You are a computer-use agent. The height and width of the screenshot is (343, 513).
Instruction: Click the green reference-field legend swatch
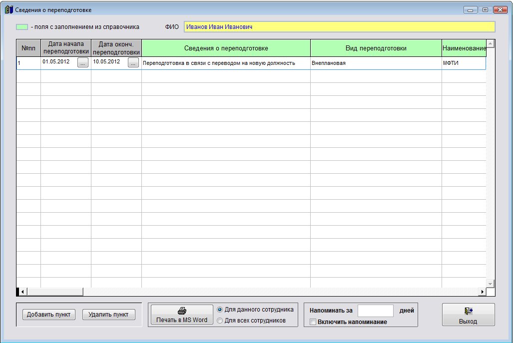pyautogui.click(x=22, y=27)
